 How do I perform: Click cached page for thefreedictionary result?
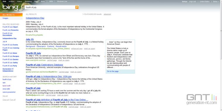74,107
